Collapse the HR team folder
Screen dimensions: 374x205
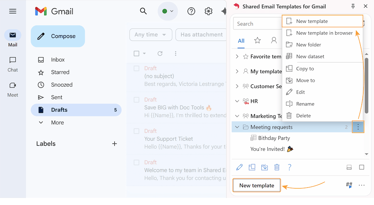[237, 101]
